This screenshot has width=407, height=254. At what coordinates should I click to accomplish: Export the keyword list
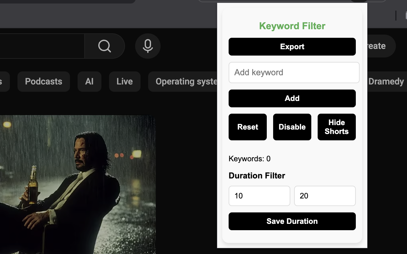(292, 46)
